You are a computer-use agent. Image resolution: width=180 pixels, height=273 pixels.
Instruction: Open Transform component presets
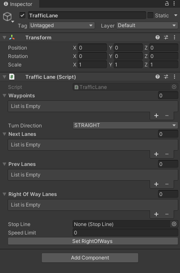(166, 37)
